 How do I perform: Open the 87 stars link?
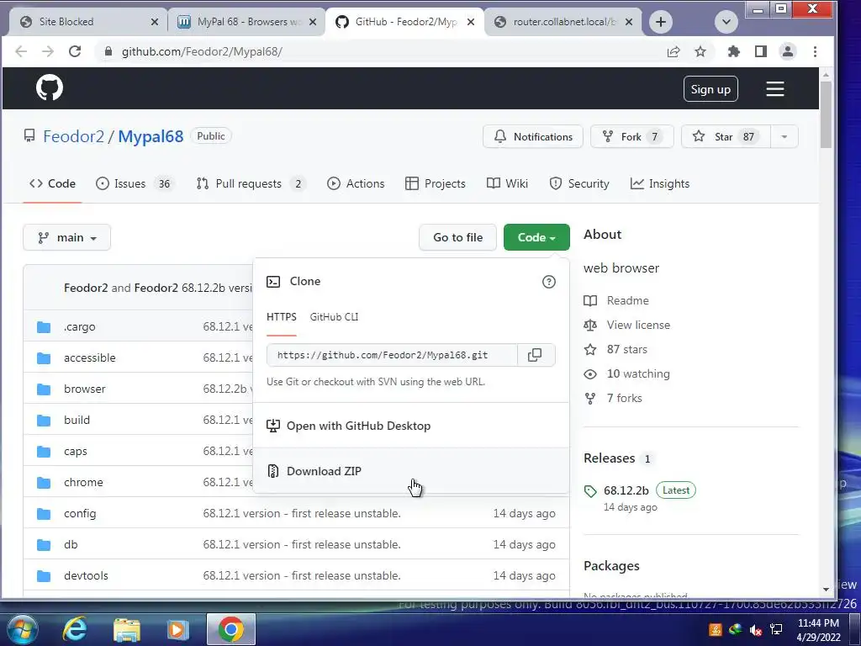tap(615, 349)
